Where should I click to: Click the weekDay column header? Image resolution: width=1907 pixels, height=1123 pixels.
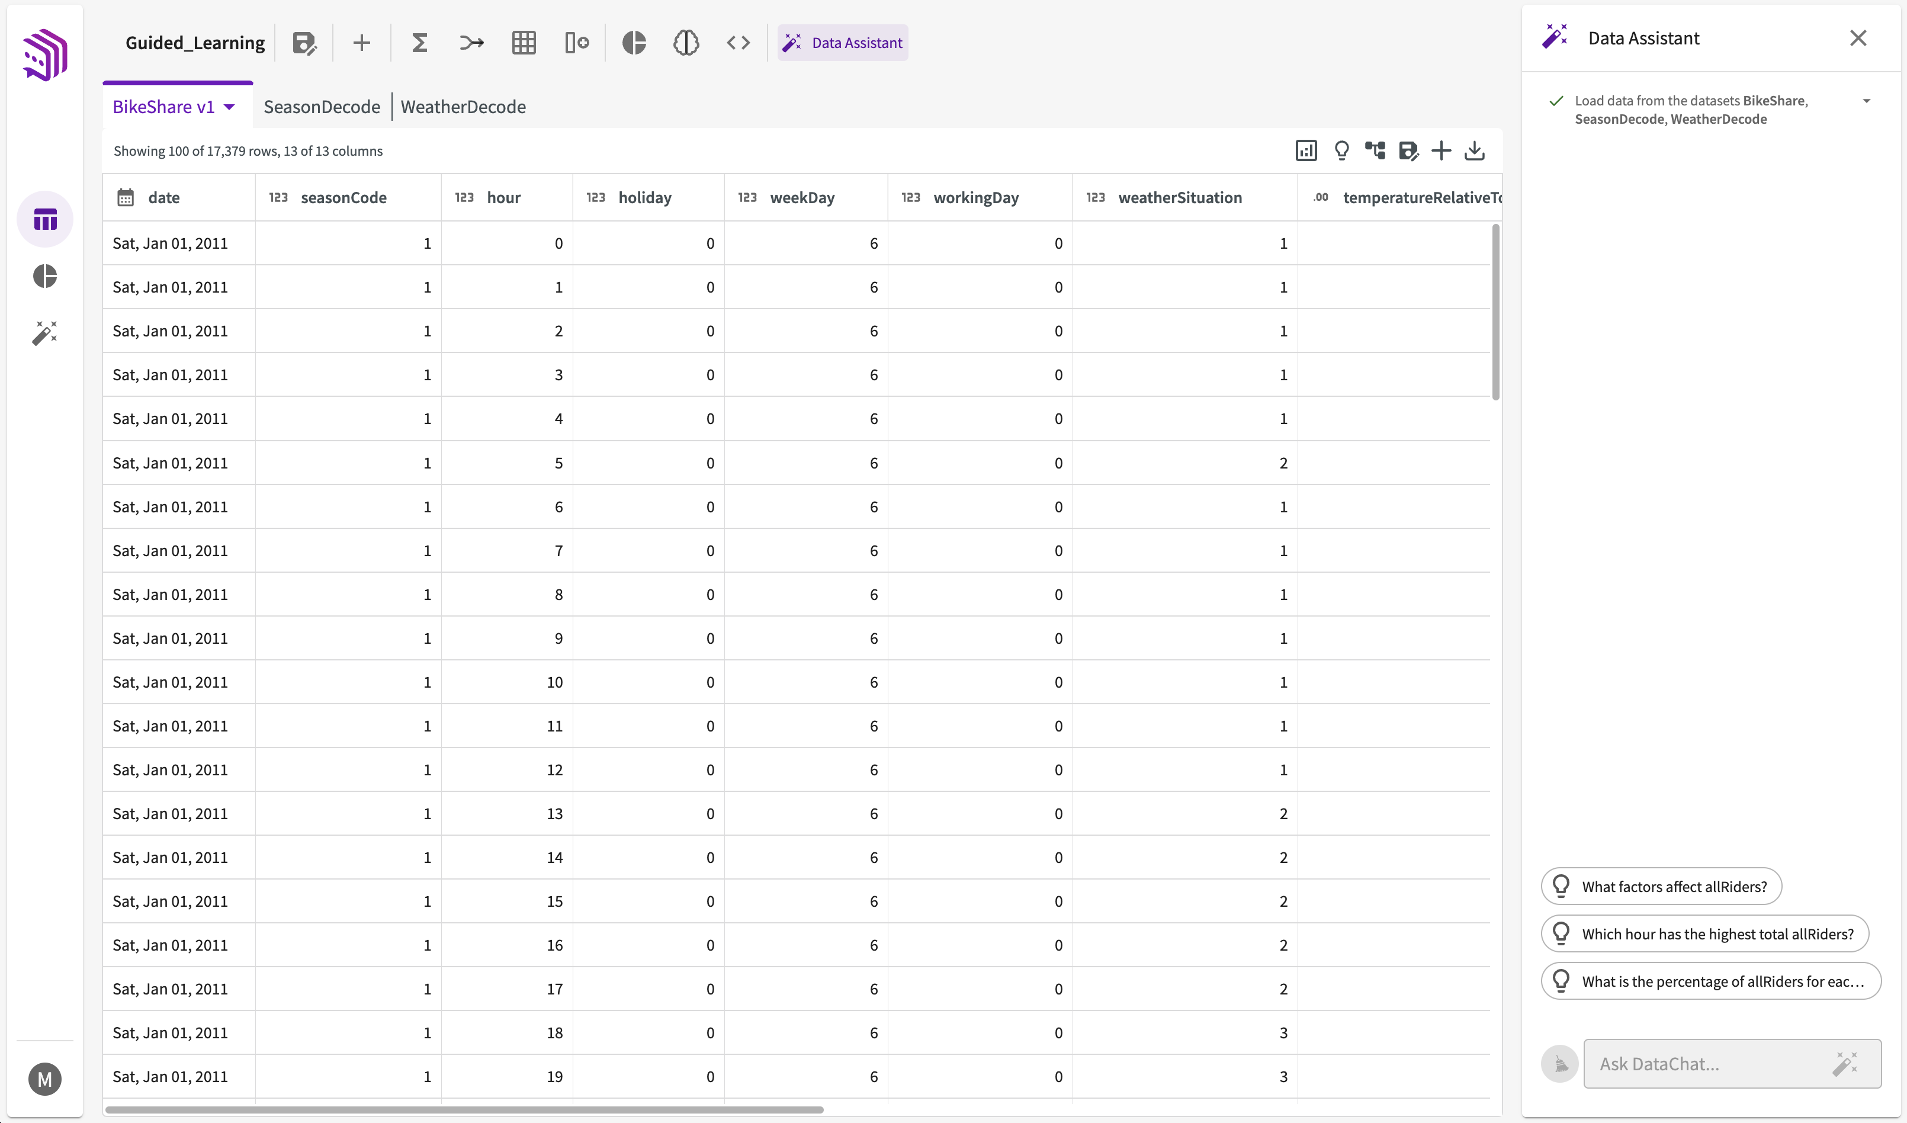click(806, 197)
